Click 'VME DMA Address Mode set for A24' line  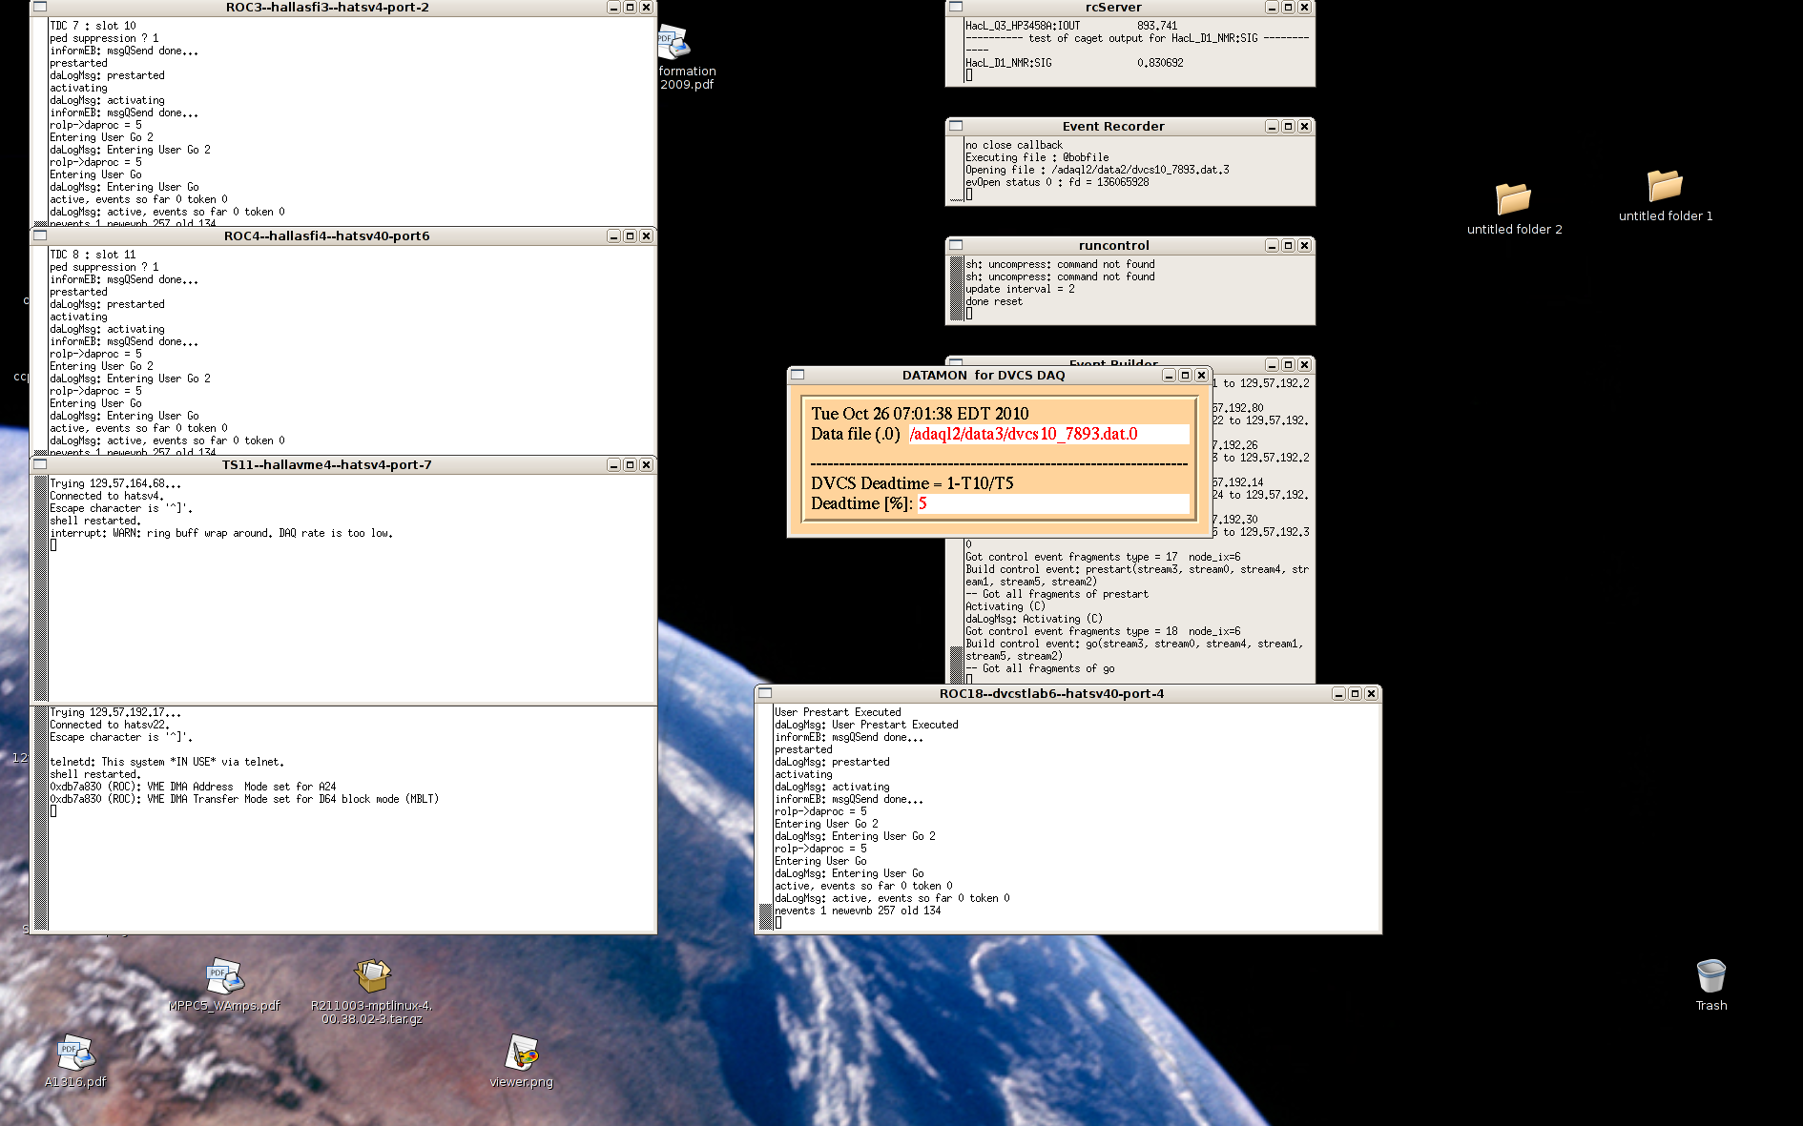point(193,787)
